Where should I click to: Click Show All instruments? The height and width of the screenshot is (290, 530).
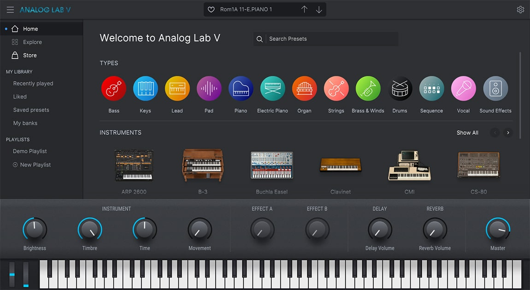pos(467,133)
